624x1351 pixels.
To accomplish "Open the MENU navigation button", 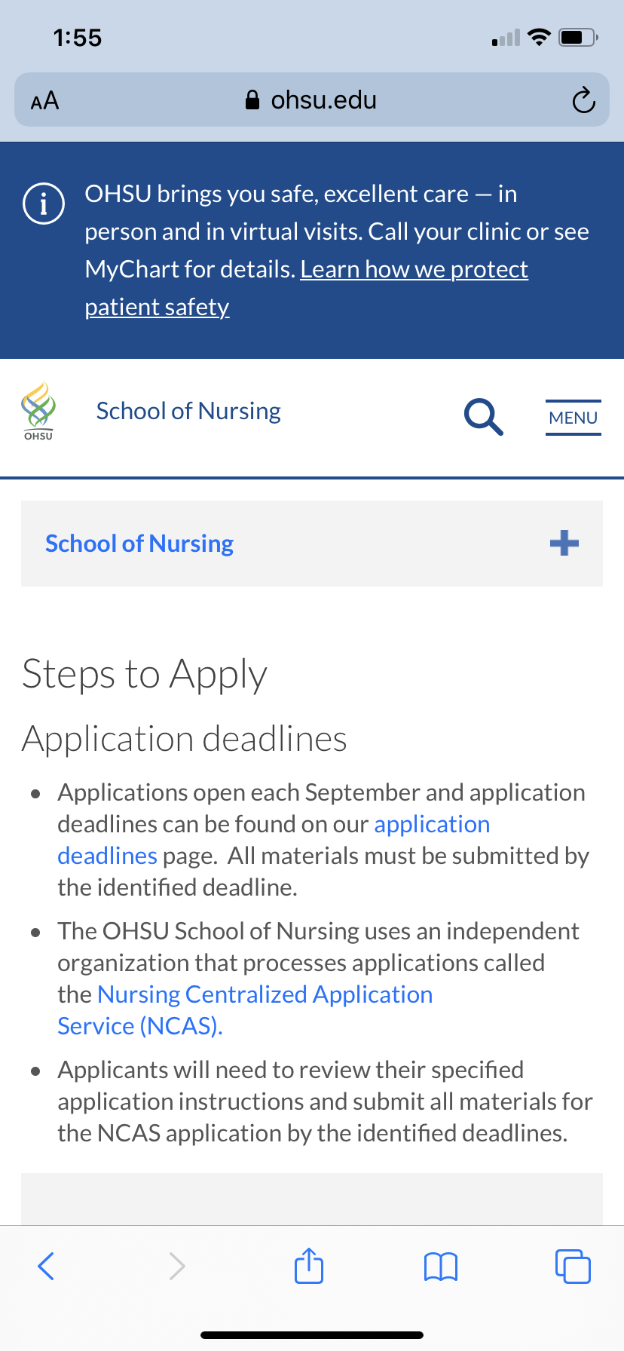I will [574, 418].
